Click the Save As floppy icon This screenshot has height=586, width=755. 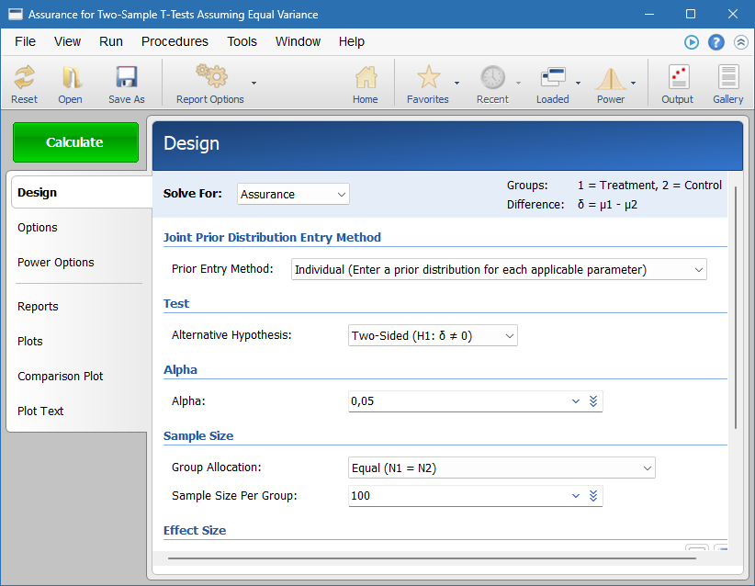click(127, 77)
